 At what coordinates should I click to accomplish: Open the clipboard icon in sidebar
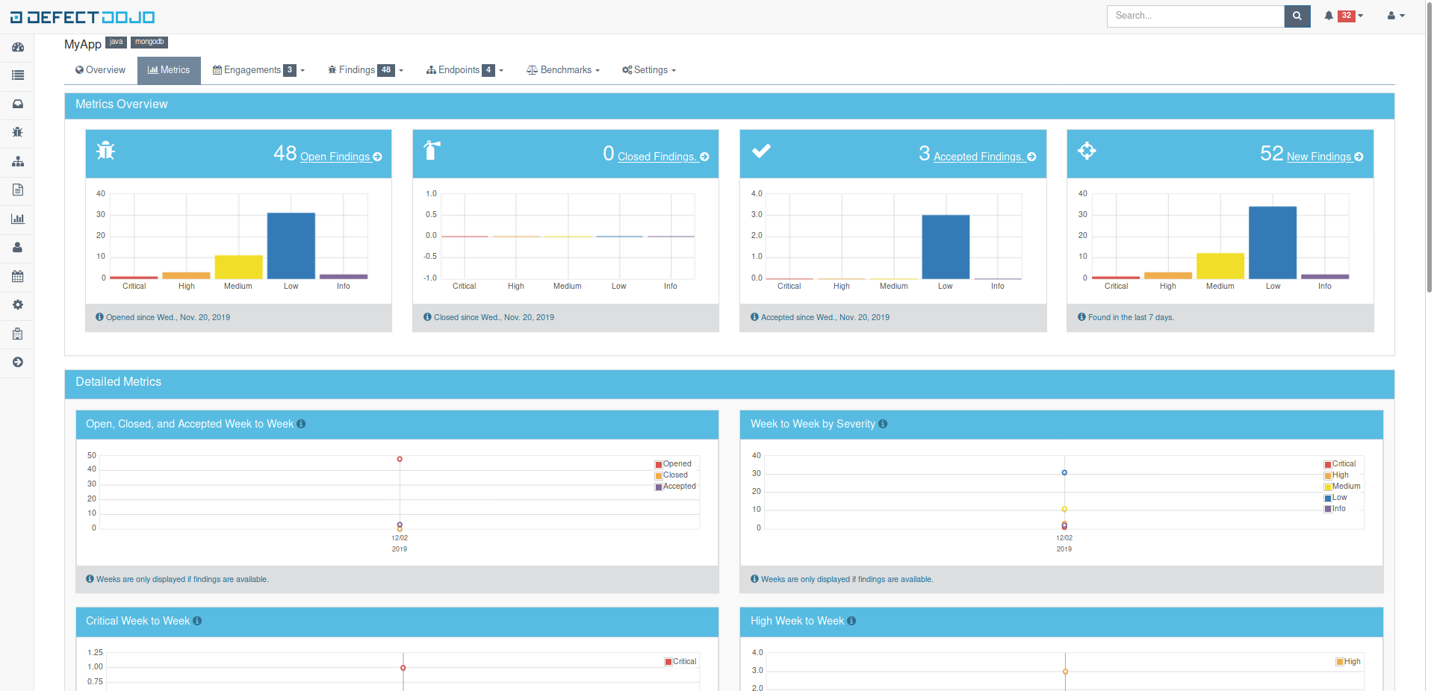click(x=18, y=334)
